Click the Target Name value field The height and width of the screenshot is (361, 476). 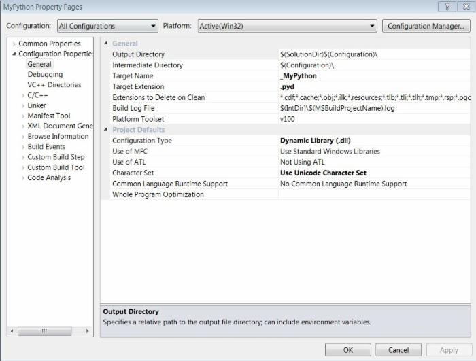pyautogui.click(x=373, y=76)
